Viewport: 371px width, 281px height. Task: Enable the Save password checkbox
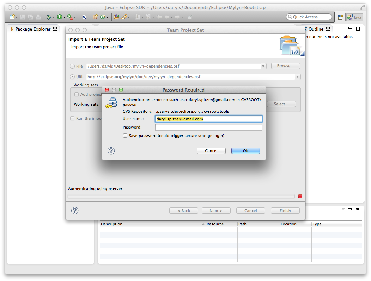(x=125, y=136)
